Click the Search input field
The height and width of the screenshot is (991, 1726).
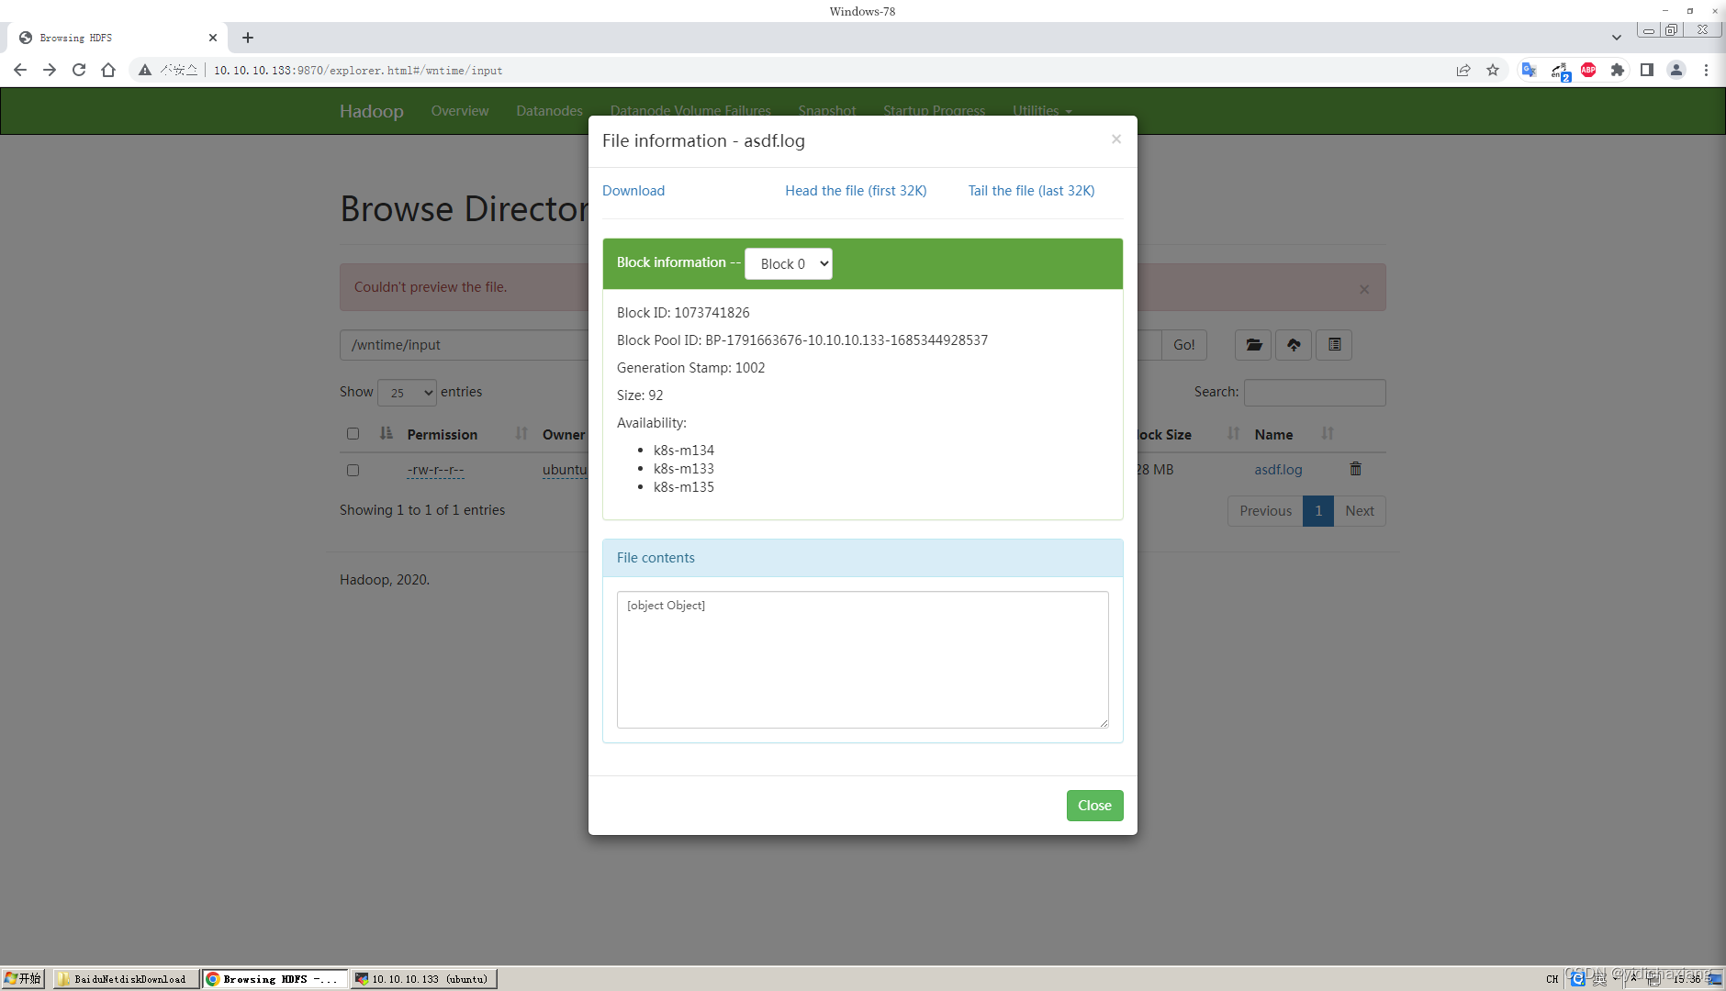click(1315, 393)
